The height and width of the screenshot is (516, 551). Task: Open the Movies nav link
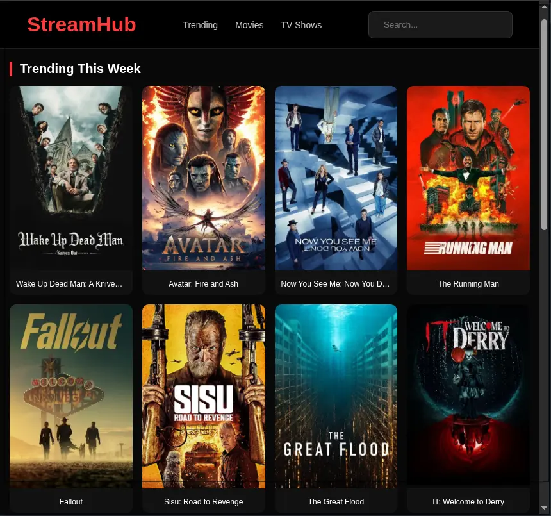[249, 25]
